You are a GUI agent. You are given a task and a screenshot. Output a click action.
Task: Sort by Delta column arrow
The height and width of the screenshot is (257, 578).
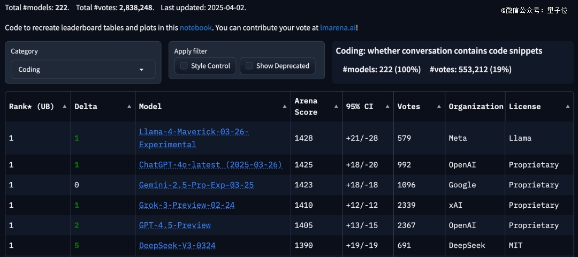pyautogui.click(x=129, y=107)
